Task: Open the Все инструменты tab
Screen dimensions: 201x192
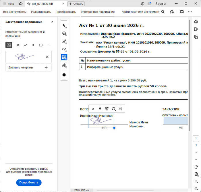Action: click(x=15, y=12)
